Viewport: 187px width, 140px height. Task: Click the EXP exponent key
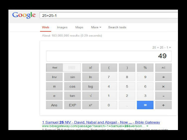[x=72, y=105]
